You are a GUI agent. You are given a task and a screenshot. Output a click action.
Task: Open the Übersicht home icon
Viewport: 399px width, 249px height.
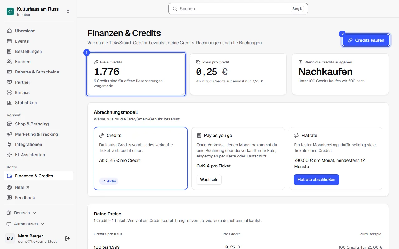pos(9,31)
